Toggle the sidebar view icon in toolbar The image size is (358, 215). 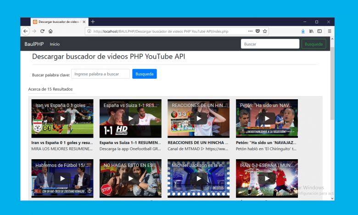[x=319, y=31]
